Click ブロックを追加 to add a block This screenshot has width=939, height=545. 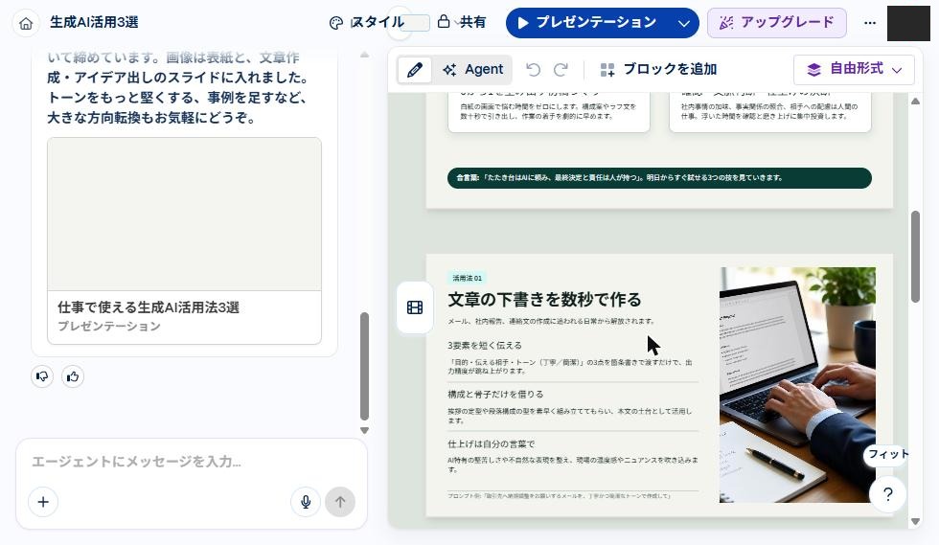tap(658, 70)
